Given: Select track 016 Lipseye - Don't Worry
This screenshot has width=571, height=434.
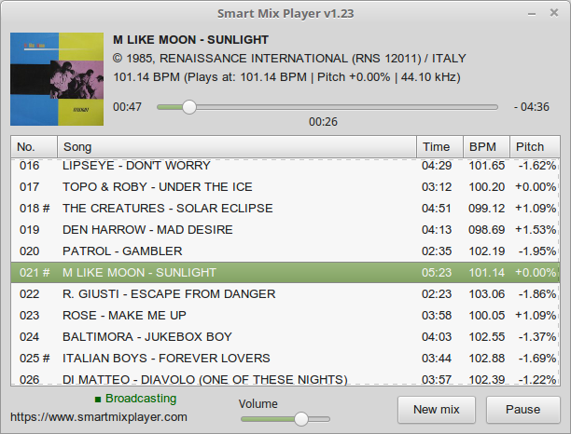Looking at the screenshot, I should point(136,165).
